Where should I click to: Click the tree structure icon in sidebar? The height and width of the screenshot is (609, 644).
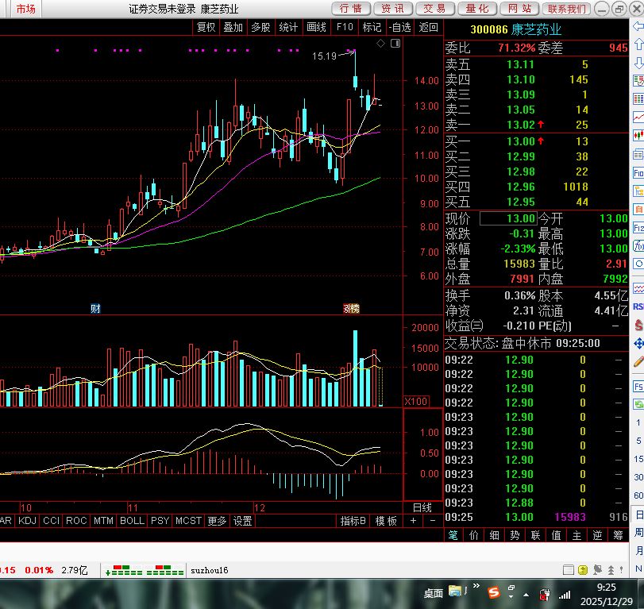(x=638, y=191)
